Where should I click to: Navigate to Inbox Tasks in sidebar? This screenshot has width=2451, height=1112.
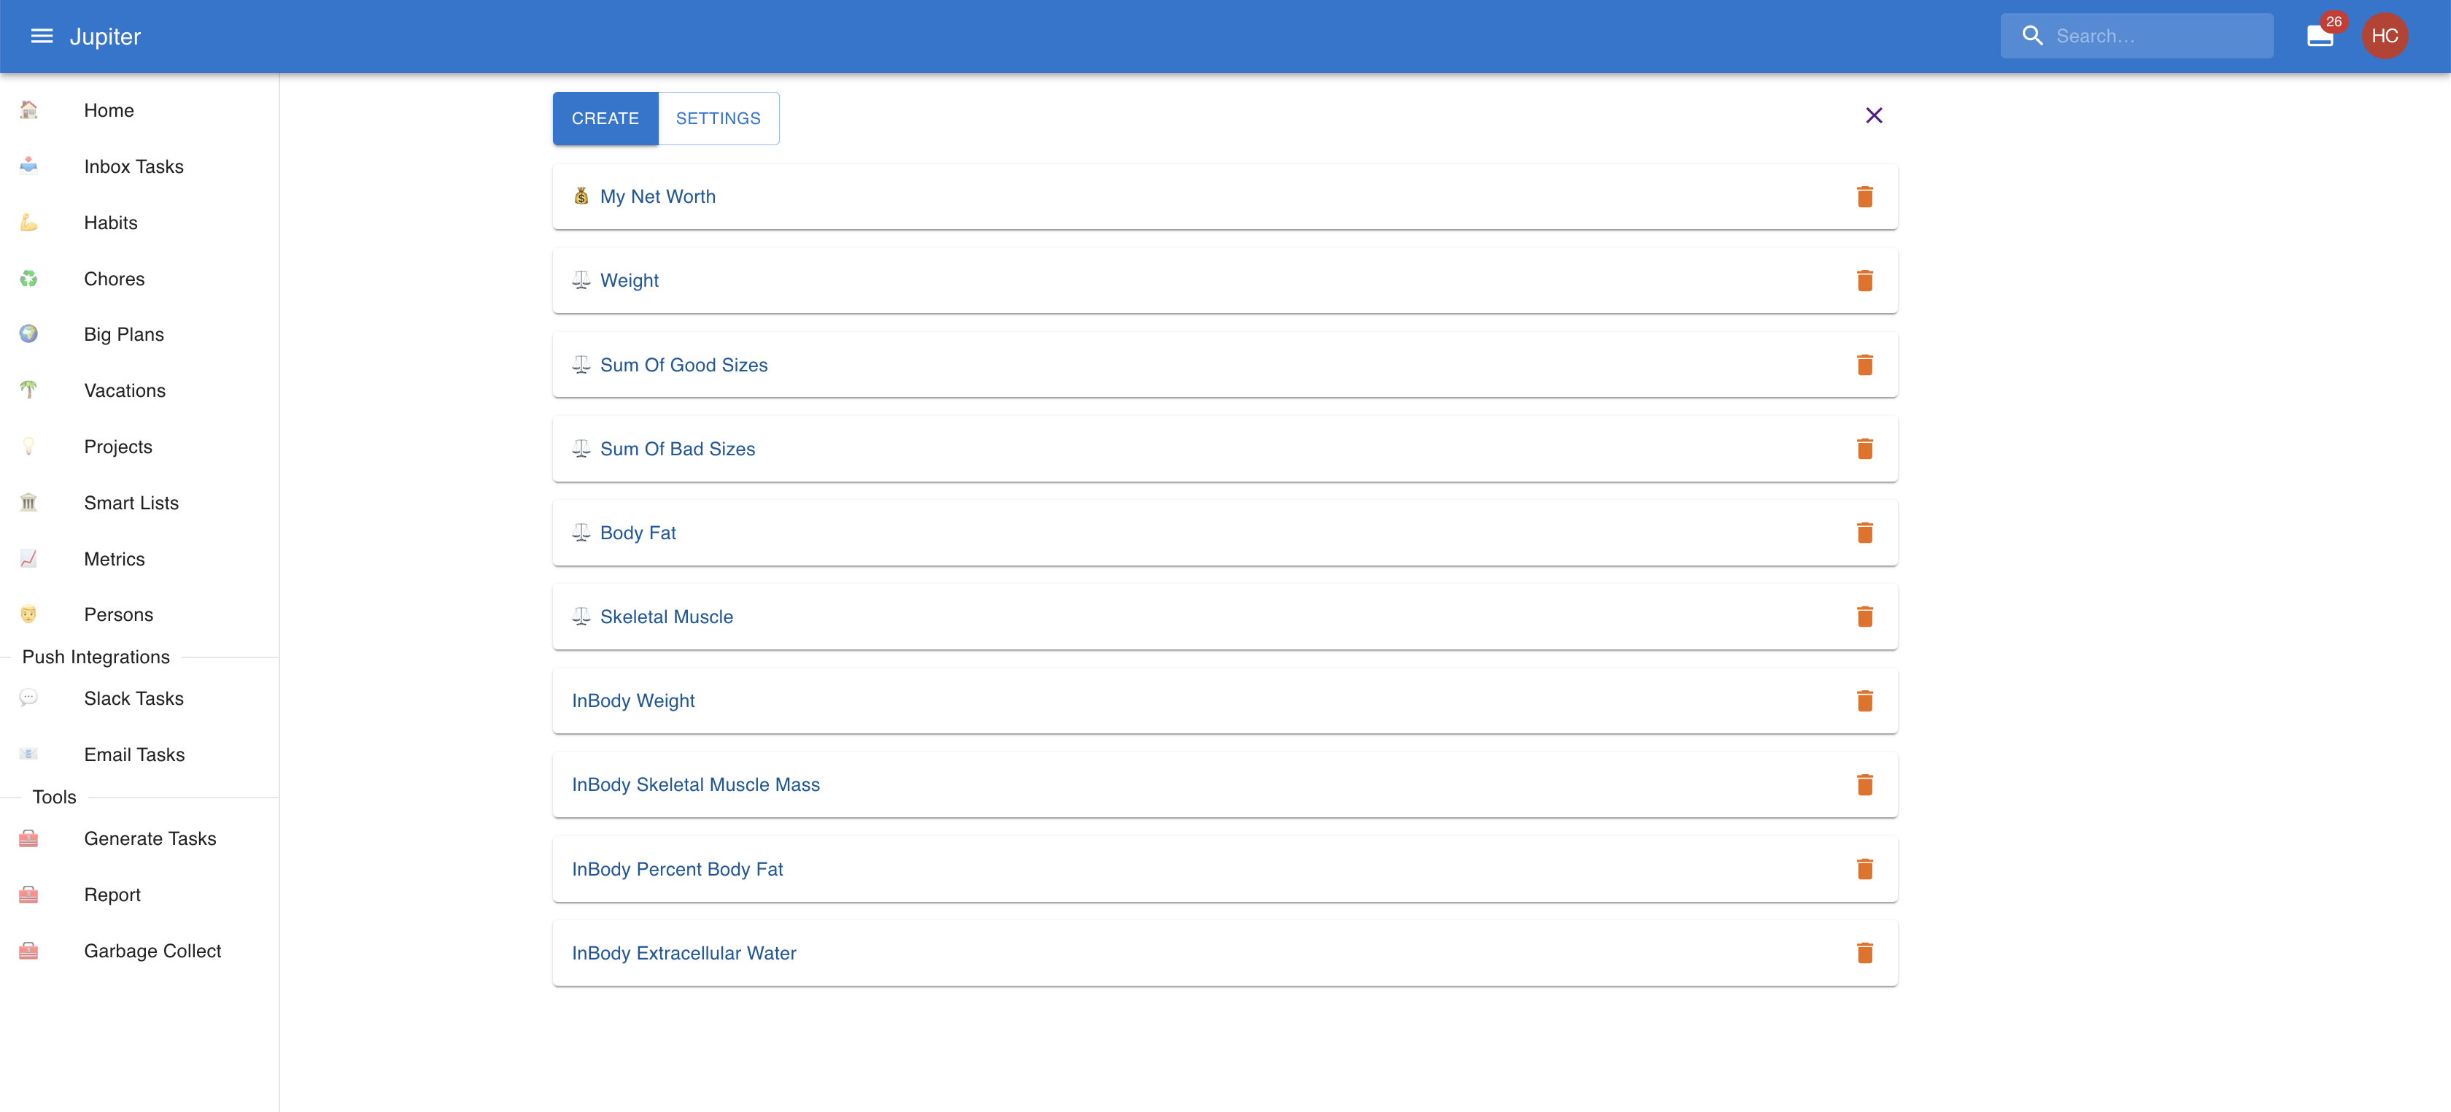pos(133,166)
